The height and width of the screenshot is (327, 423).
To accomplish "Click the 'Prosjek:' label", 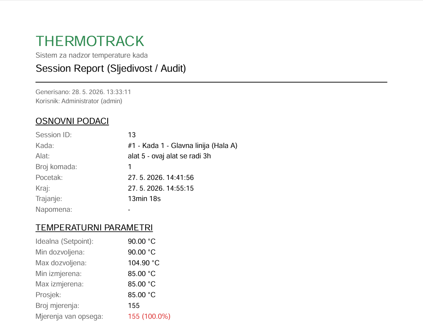I will [48, 295].
